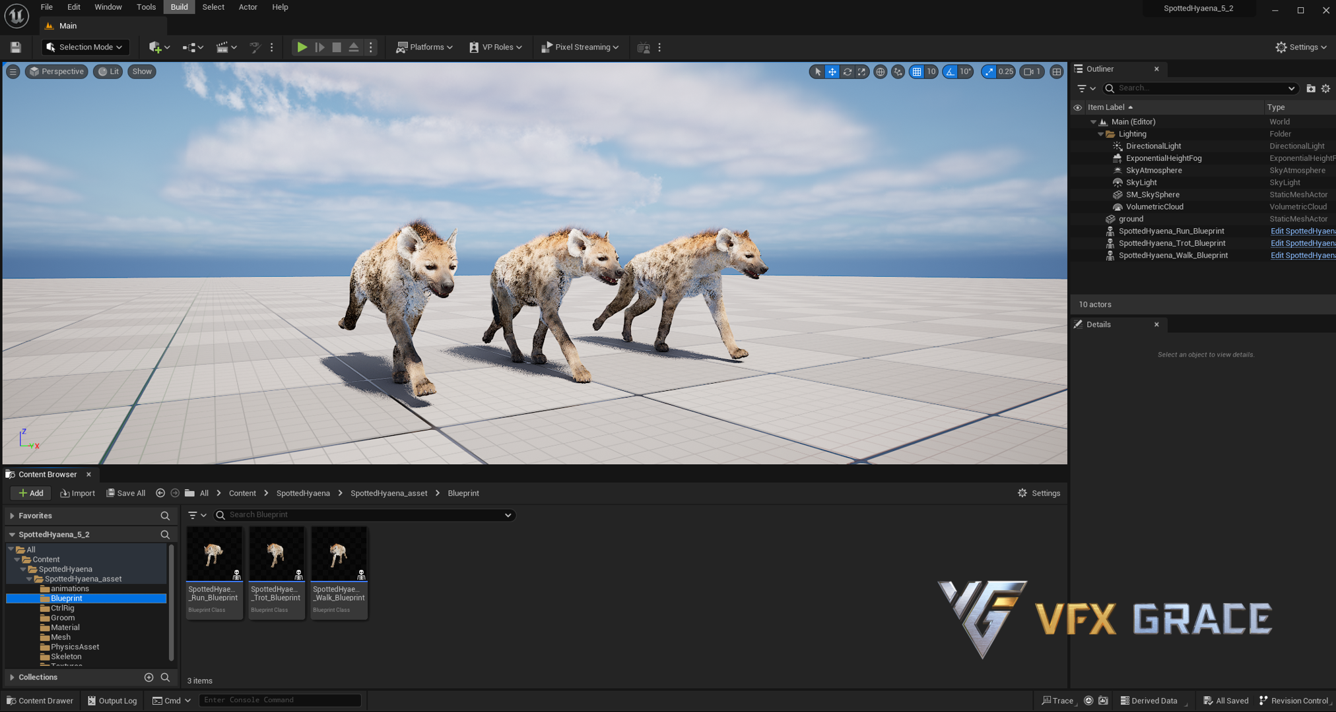Select the ground actor in Outliner
The image size is (1336, 712).
[x=1131, y=219]
